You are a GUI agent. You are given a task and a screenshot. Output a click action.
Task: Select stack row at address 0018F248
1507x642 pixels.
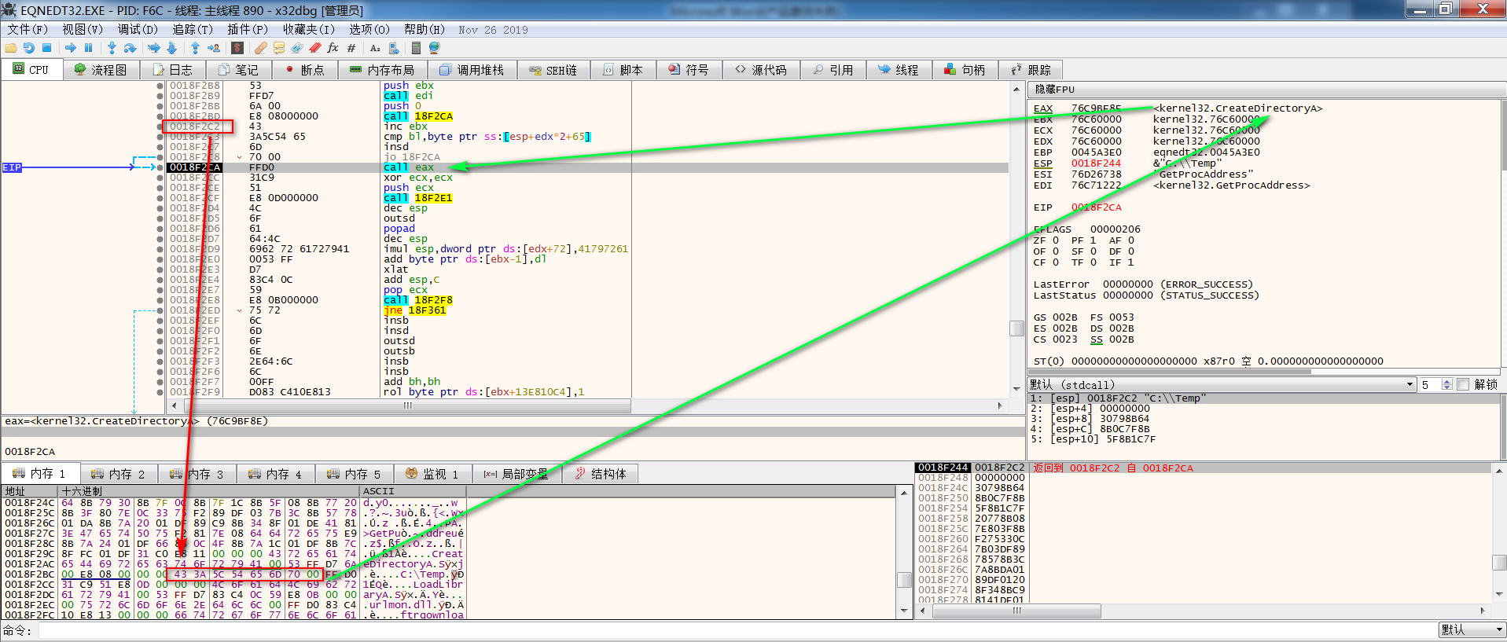click(1203, 478)
